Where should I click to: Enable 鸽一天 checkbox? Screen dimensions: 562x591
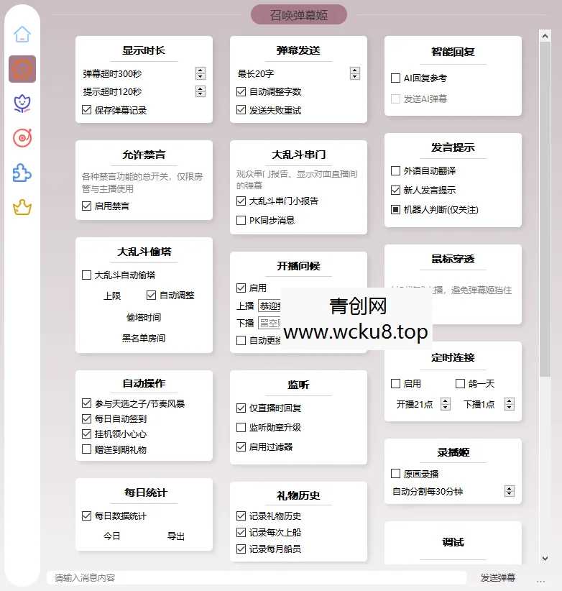pyautogui.click(x=460, y=384)
